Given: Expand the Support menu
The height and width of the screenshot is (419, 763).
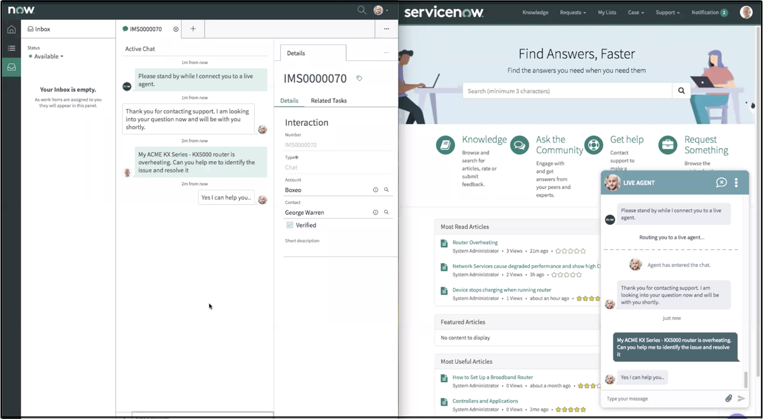Looking at the screenshot, I should [x=667, y=12].
